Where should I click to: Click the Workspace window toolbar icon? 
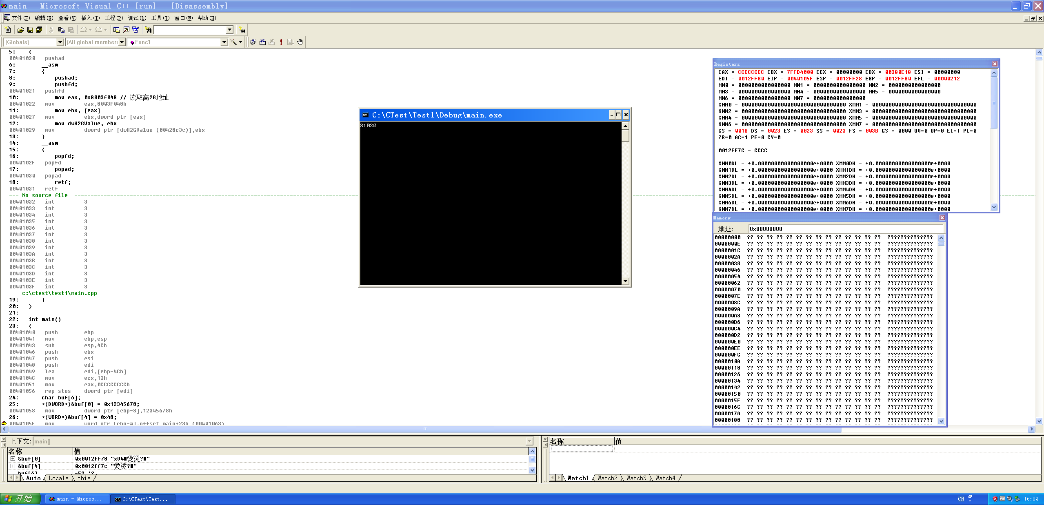click(117, 30)
